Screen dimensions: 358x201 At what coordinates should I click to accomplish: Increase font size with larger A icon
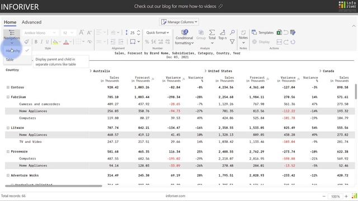pyautogui.click(x=81, y=32)
